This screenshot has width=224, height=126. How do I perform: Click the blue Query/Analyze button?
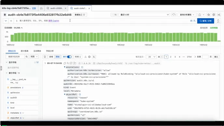[205, 21]
